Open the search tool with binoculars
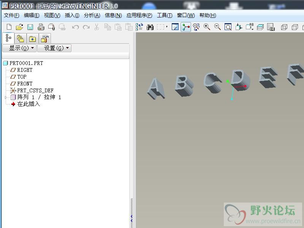This screenshot has height=228, width=304. pyautogui.click(x=150, y=27)
